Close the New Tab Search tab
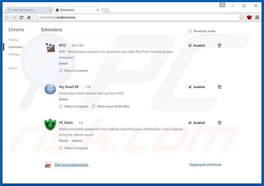The width and height of the screenshot is (264, 186). (x=50, y=10)
